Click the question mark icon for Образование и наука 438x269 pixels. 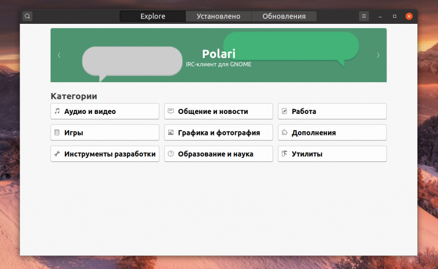[x=171, y=154]
